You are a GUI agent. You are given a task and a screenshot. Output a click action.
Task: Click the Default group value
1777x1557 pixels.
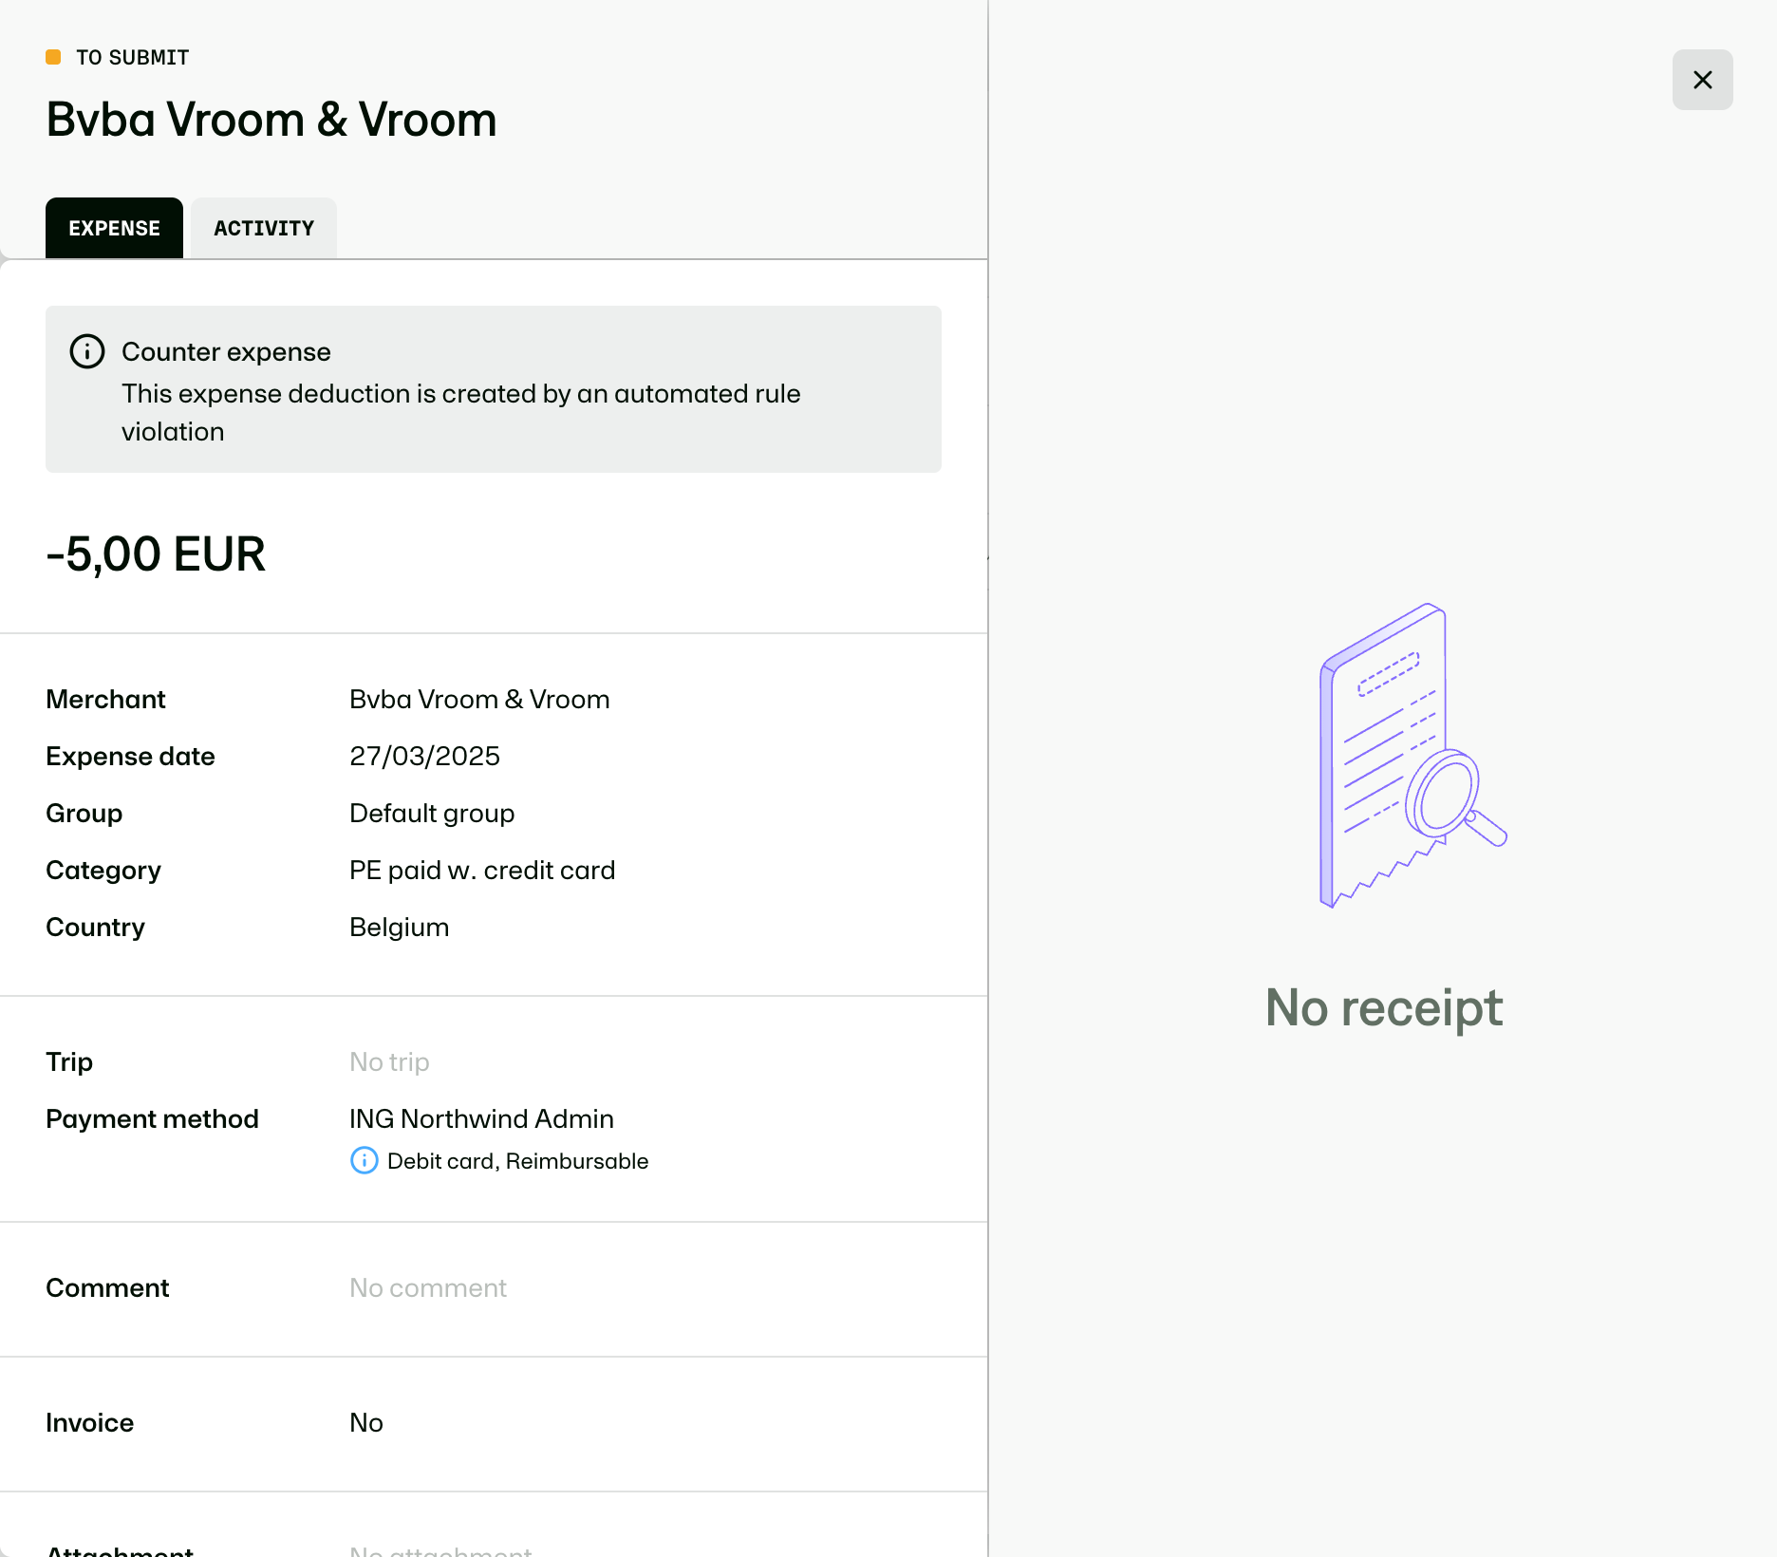432,814
